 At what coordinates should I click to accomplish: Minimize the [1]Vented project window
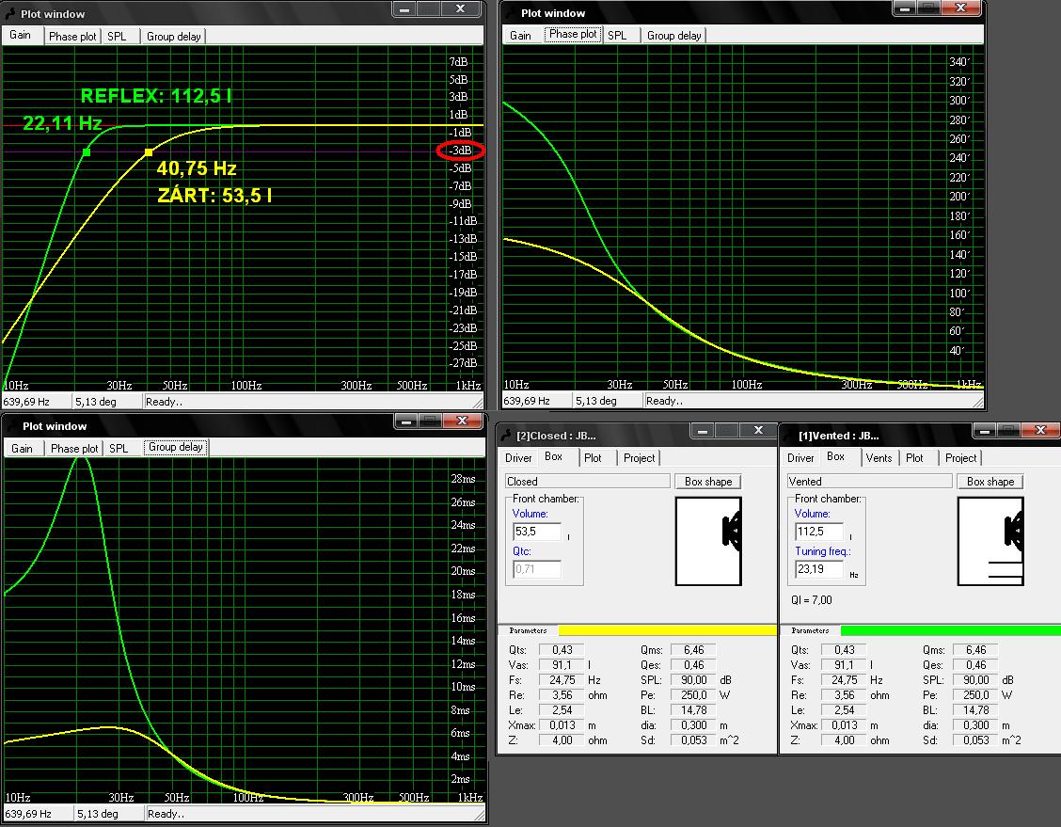point(985,430)
